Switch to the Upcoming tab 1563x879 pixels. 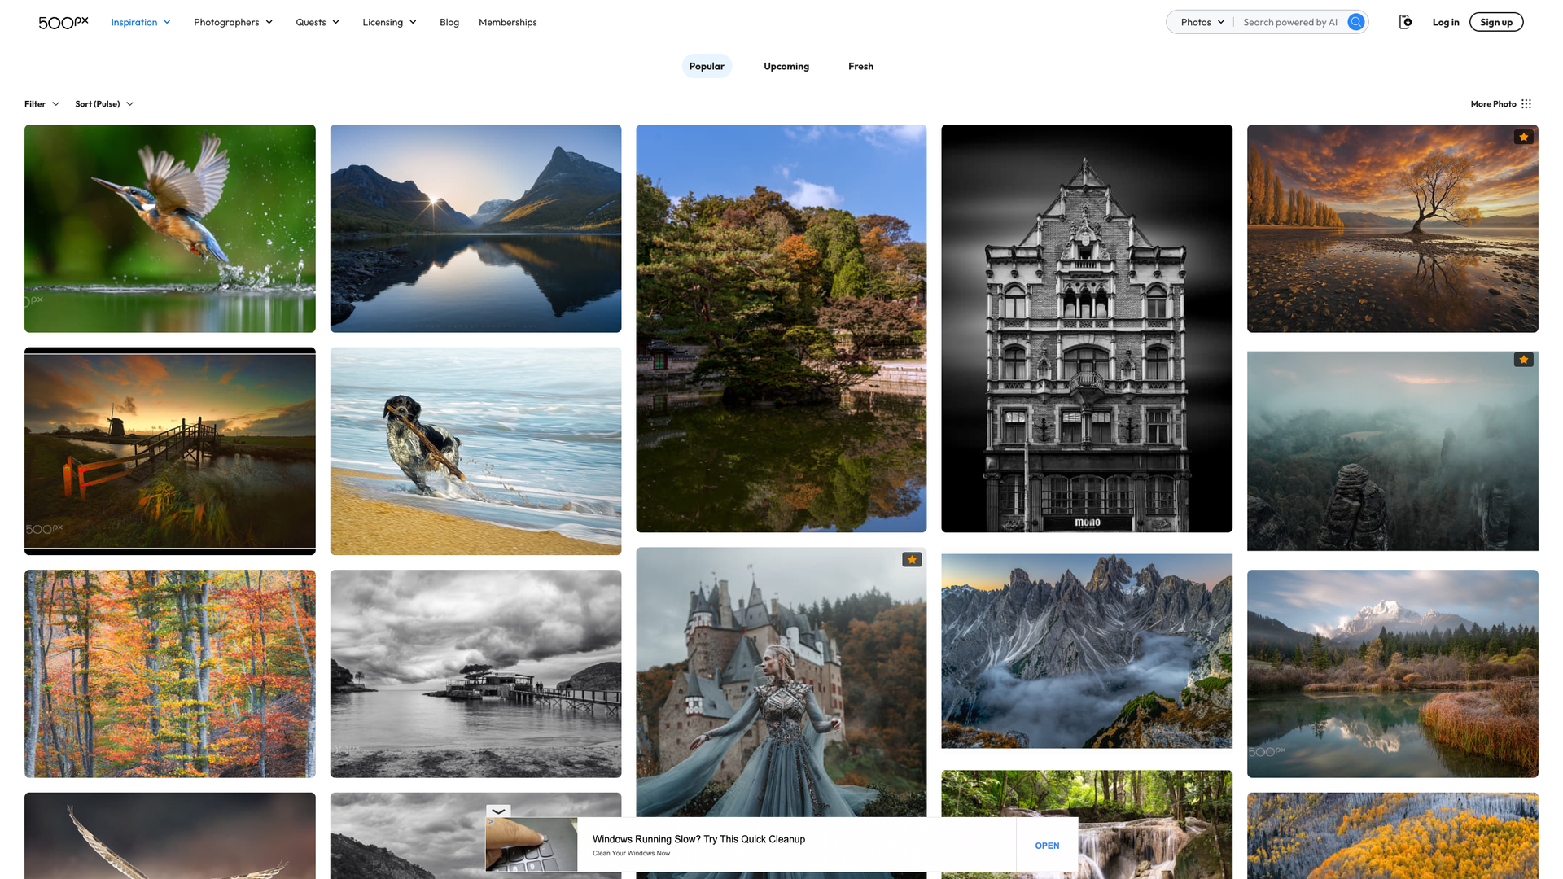[786, 66]
